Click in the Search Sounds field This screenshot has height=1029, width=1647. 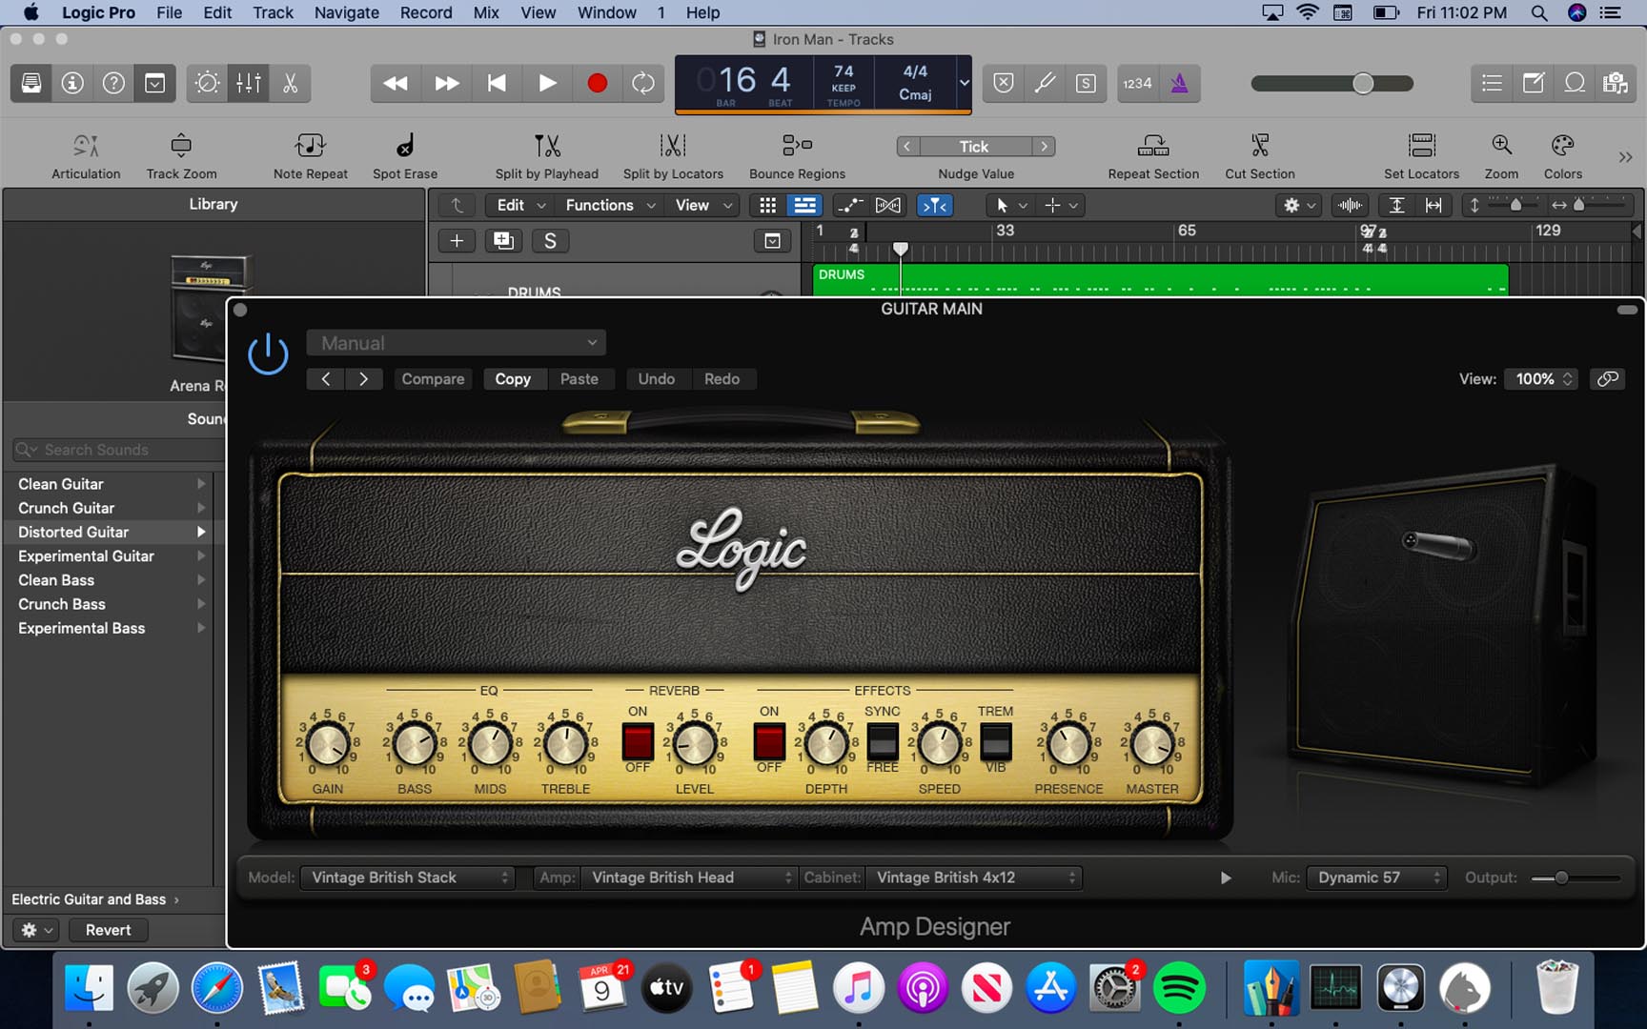116,450
